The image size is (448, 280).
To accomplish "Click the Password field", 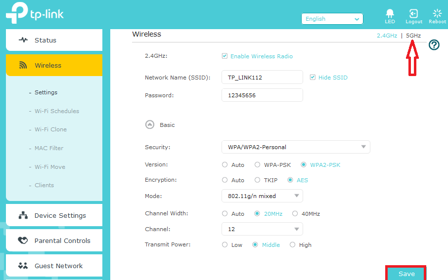I will point(262,95).
